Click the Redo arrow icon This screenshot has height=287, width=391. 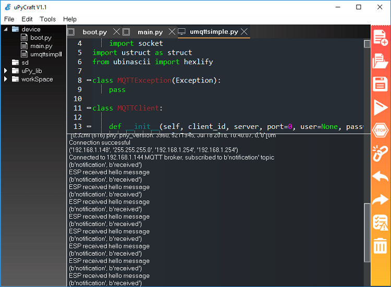381,199
